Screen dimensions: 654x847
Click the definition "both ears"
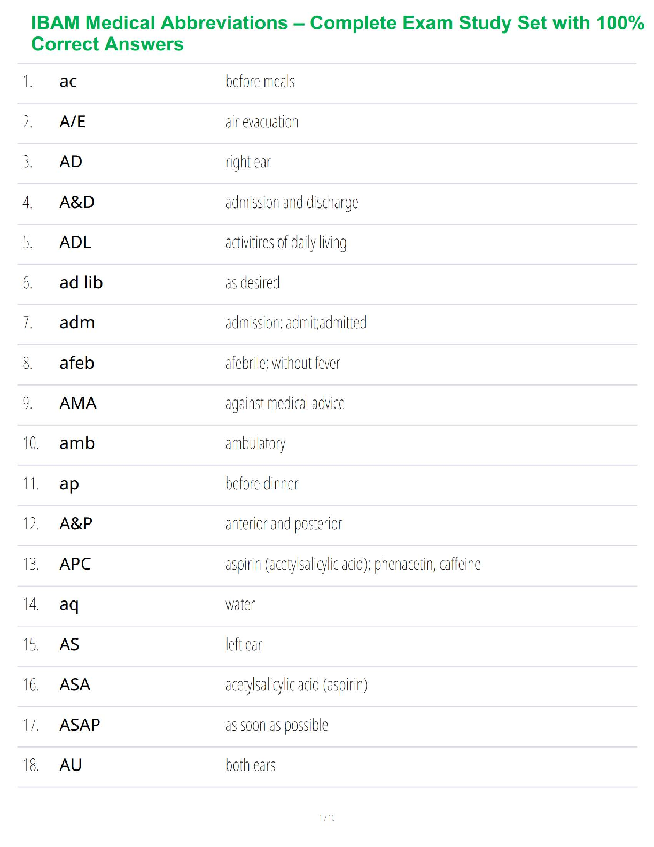[x=251, y=766]
